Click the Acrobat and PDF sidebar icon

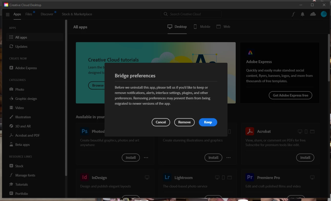point(11,135)
